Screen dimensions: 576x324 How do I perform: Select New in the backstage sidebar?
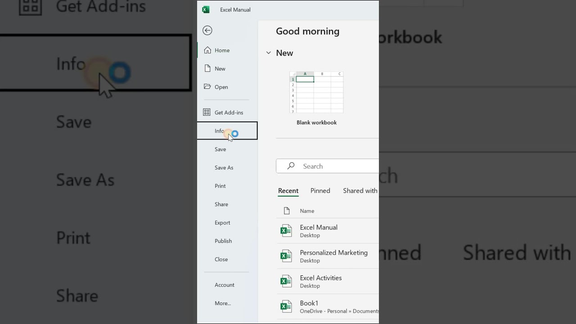click(227, 69)
